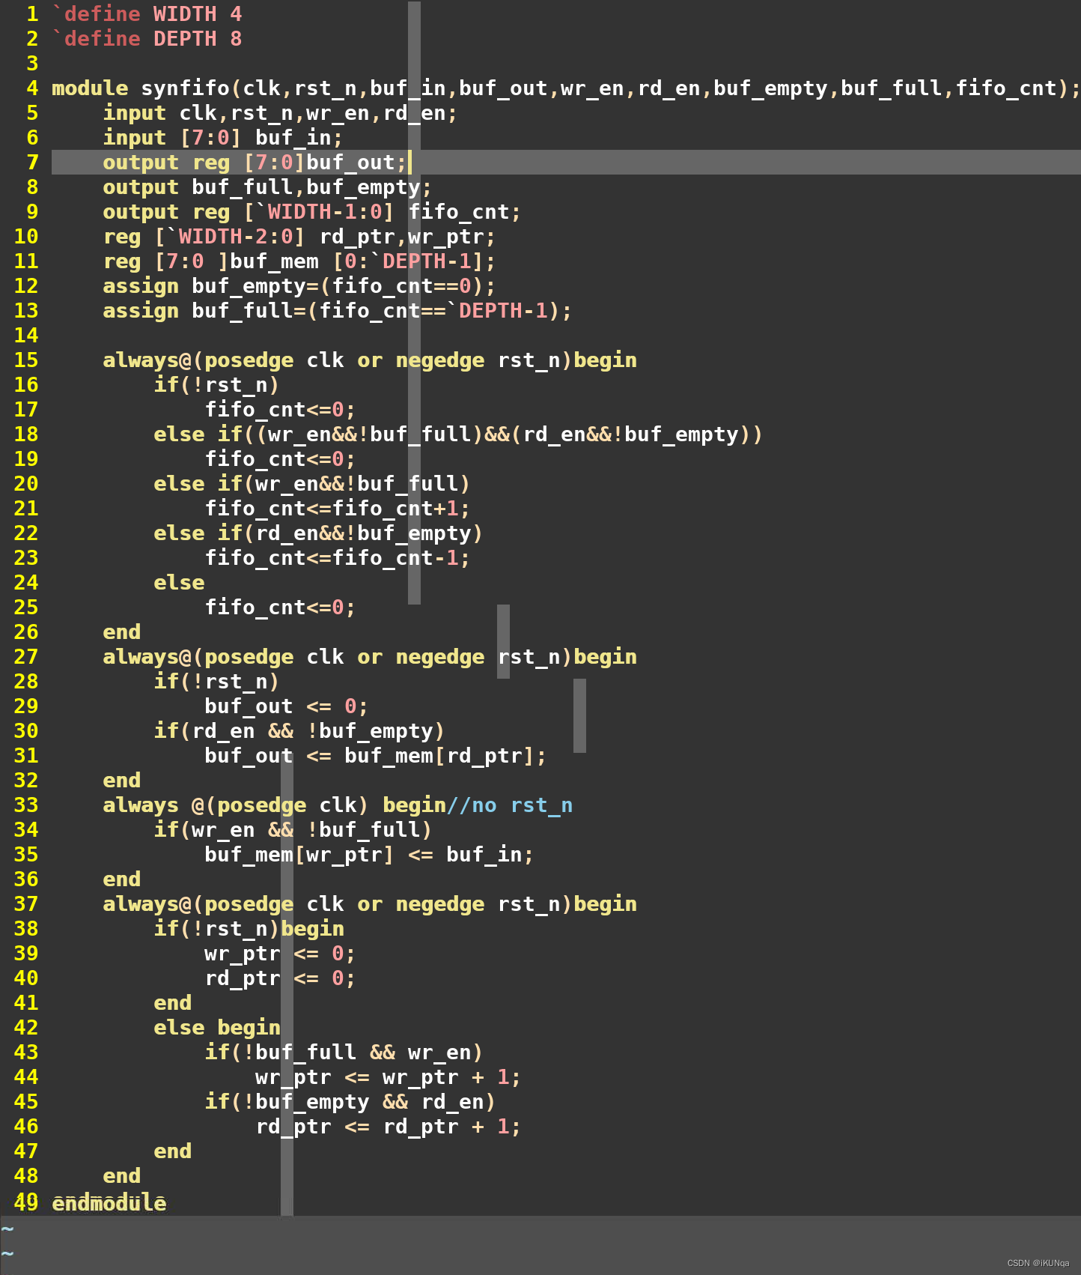Click the '//no rst_n' comment
Image resolution: width=1081 pixels, height=1275 pixels.
click(509, 805)
